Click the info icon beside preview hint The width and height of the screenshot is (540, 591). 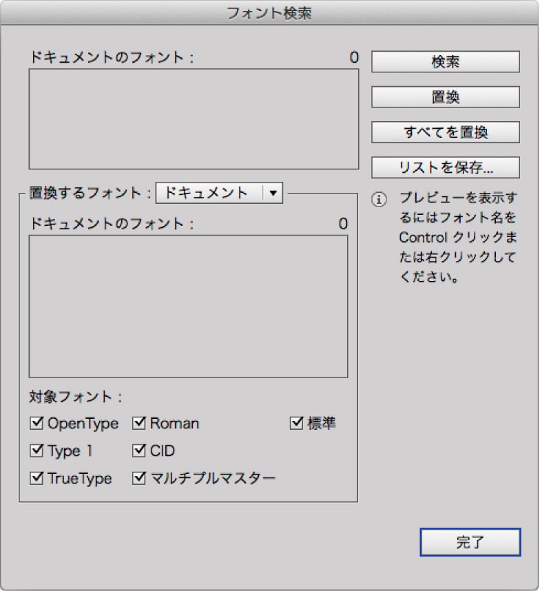point(380,200)
